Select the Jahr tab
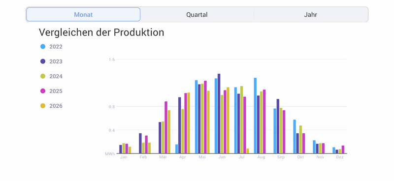 point(311,15)
